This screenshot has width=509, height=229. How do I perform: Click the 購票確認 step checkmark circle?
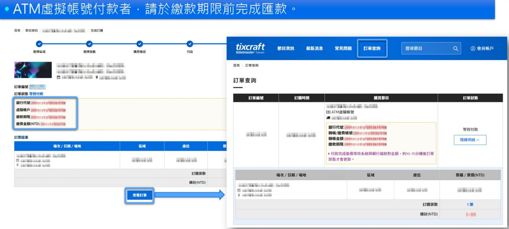pos(140,44)
